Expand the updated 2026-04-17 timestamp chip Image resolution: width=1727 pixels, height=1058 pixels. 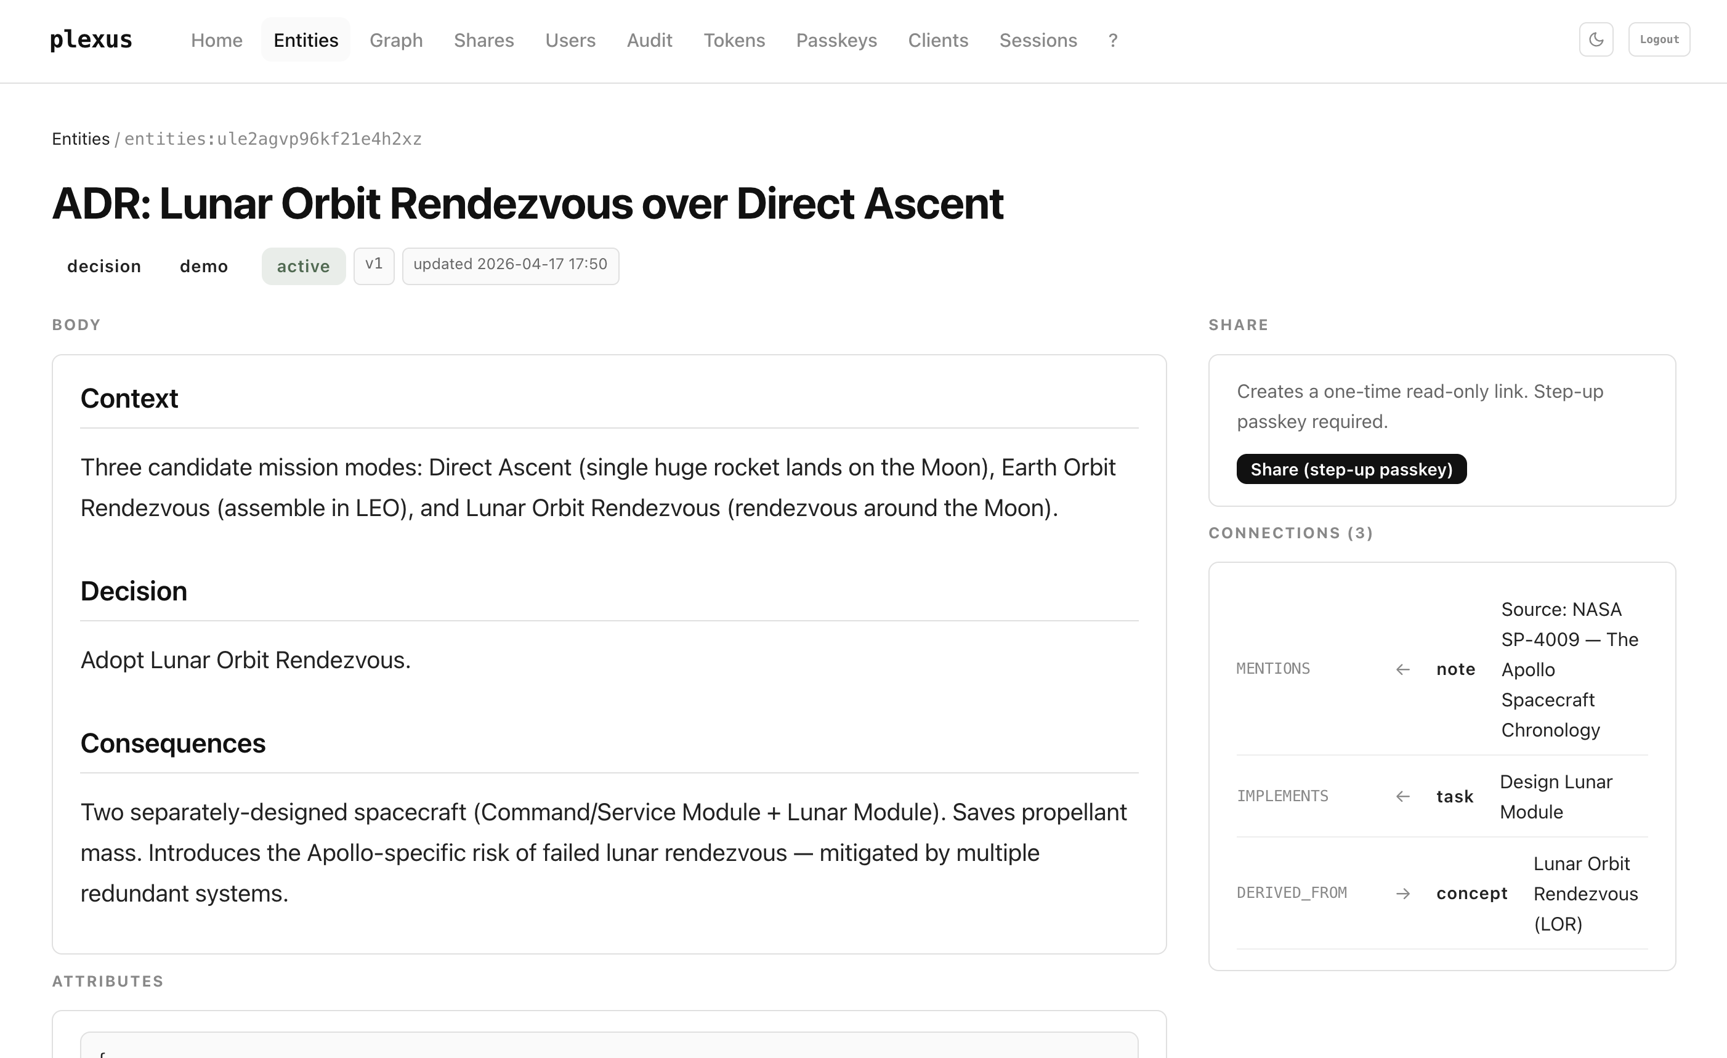tap(509, 265)
